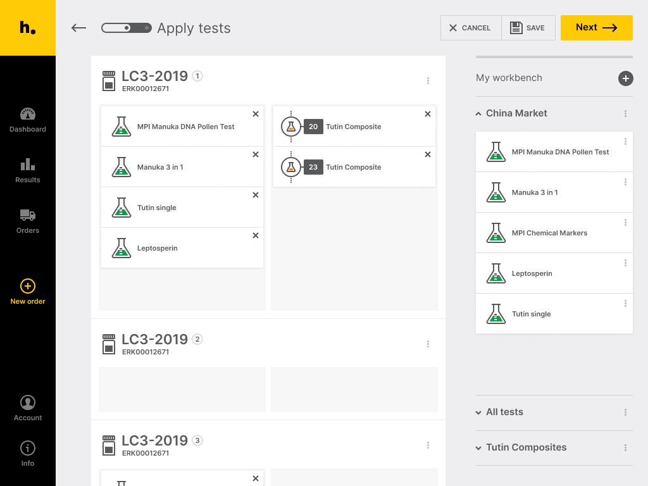Remove MPI Manuka DNA Pollen Test from sample 1
The image size is (648, 486).
pos(256,114)
